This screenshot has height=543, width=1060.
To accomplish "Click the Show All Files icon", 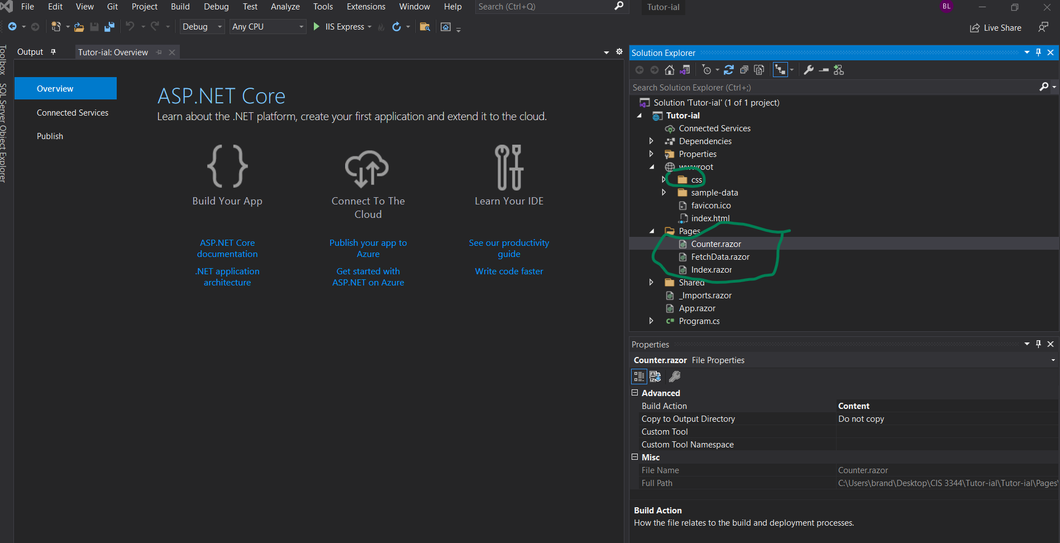I will 759,70.
